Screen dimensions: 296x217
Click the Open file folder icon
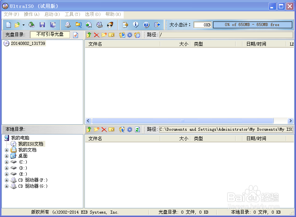pos(17,25)
